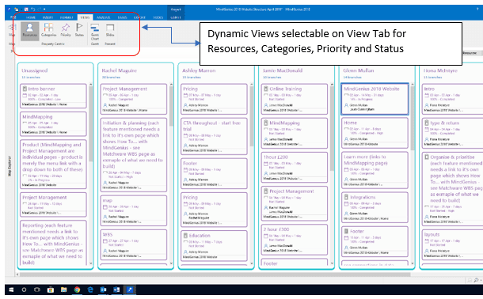Screen dimensions: 483x299
Task: Select the VIEW ribbon tab
Action: (85, 17)
